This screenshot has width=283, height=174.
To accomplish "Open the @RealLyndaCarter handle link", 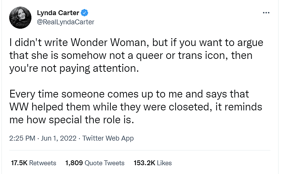I will pyautogui.click(x=65, y=22).
